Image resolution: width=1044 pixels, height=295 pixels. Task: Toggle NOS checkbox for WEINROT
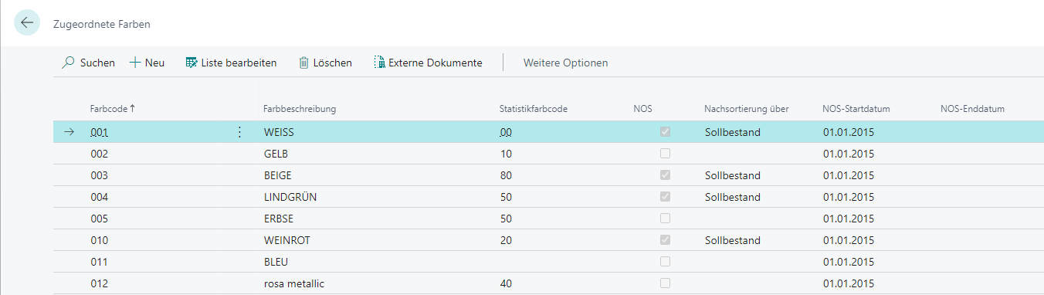click(x=665, y=240)
